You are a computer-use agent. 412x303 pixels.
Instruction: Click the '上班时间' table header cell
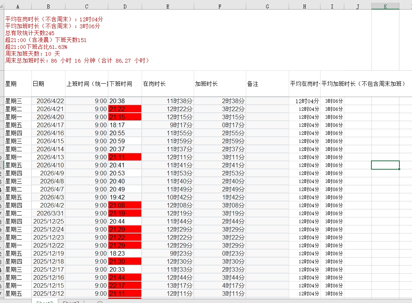[x=87, y=84]
